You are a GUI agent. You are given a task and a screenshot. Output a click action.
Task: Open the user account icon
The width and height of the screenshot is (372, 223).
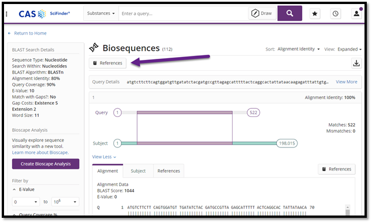coord(356,14)
